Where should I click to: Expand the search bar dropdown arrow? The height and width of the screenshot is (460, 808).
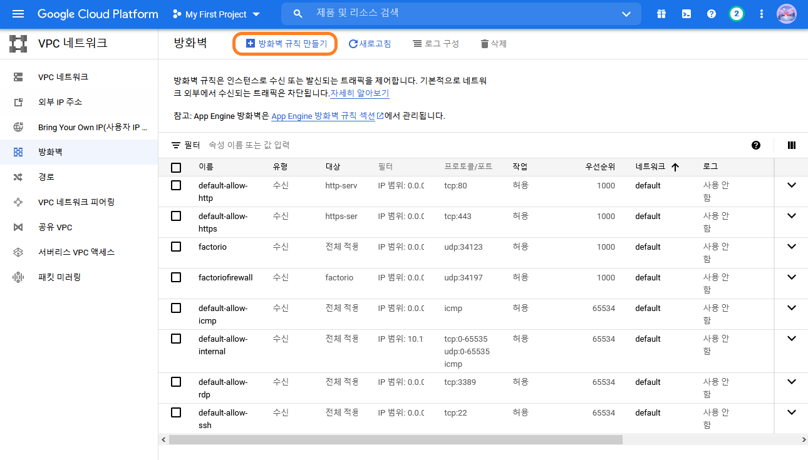(626, 14)
